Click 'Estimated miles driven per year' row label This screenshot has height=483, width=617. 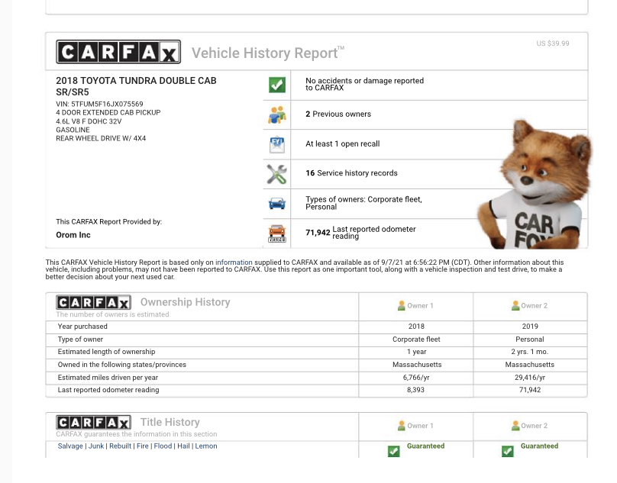[108, 378]
